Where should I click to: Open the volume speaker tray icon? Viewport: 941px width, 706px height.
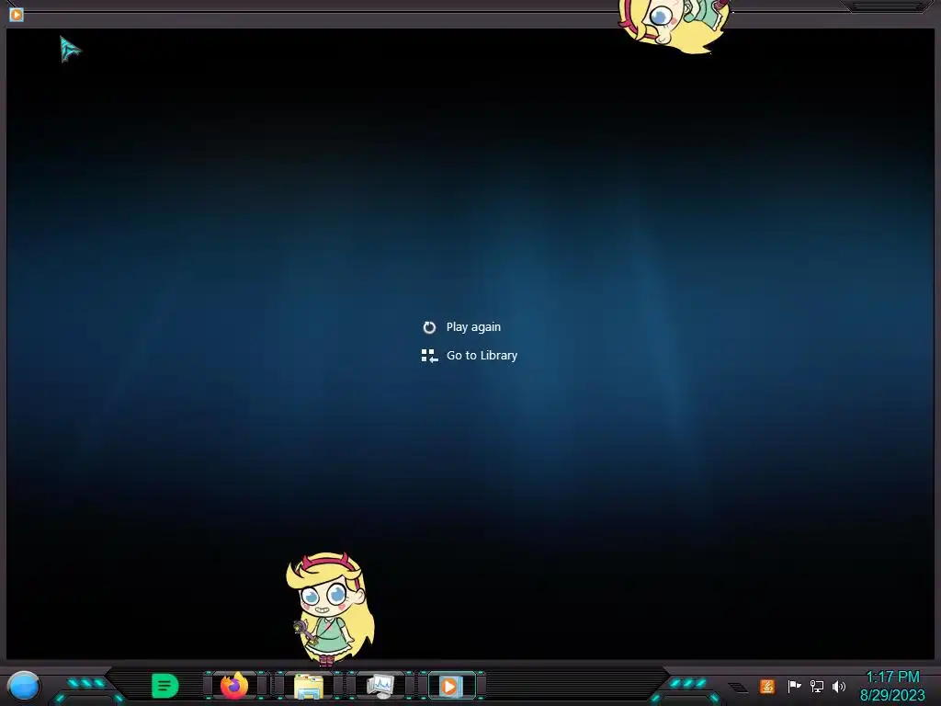(838, 686)
